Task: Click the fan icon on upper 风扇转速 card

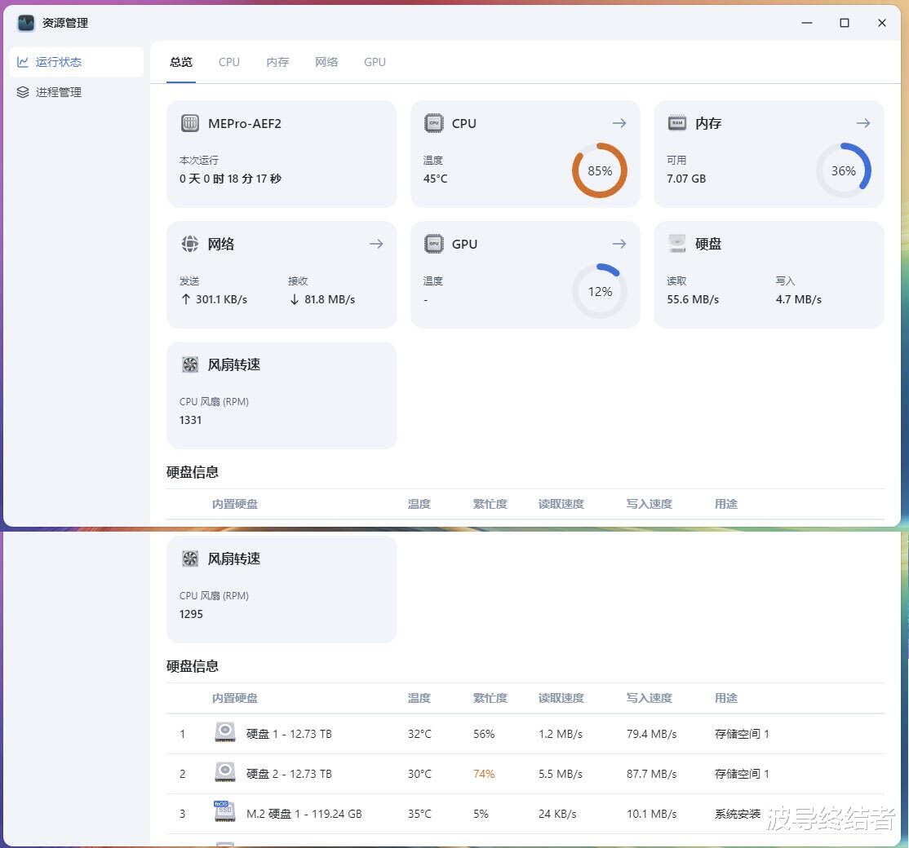Action: click(x=190, y=364)
